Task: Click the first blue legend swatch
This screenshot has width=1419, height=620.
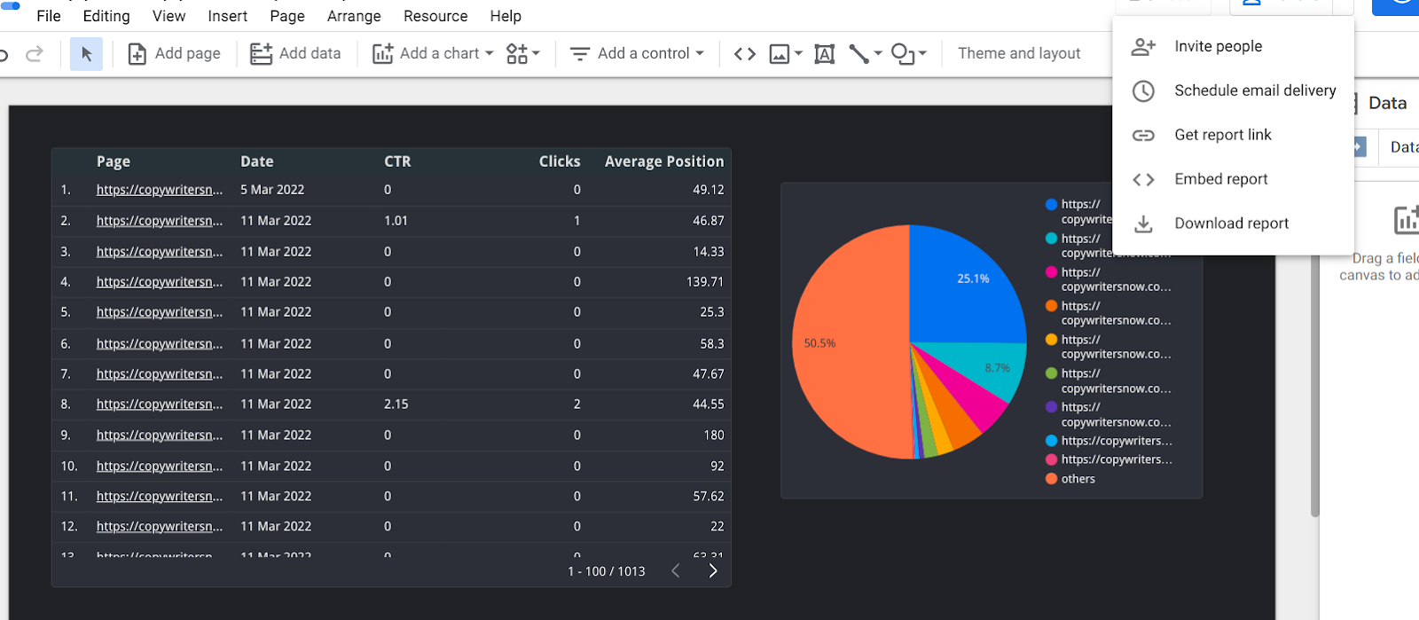Action: [1051, 204]
